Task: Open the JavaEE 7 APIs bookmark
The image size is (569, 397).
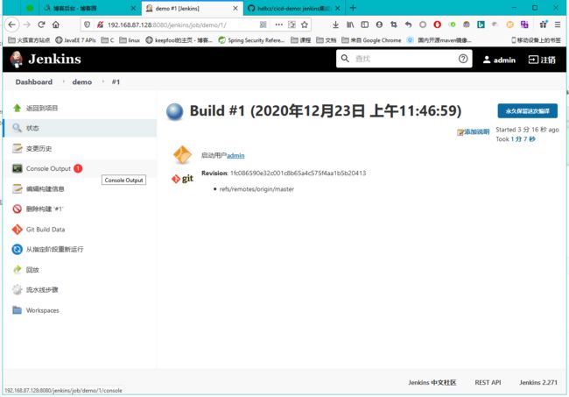Action: [75, 40]
